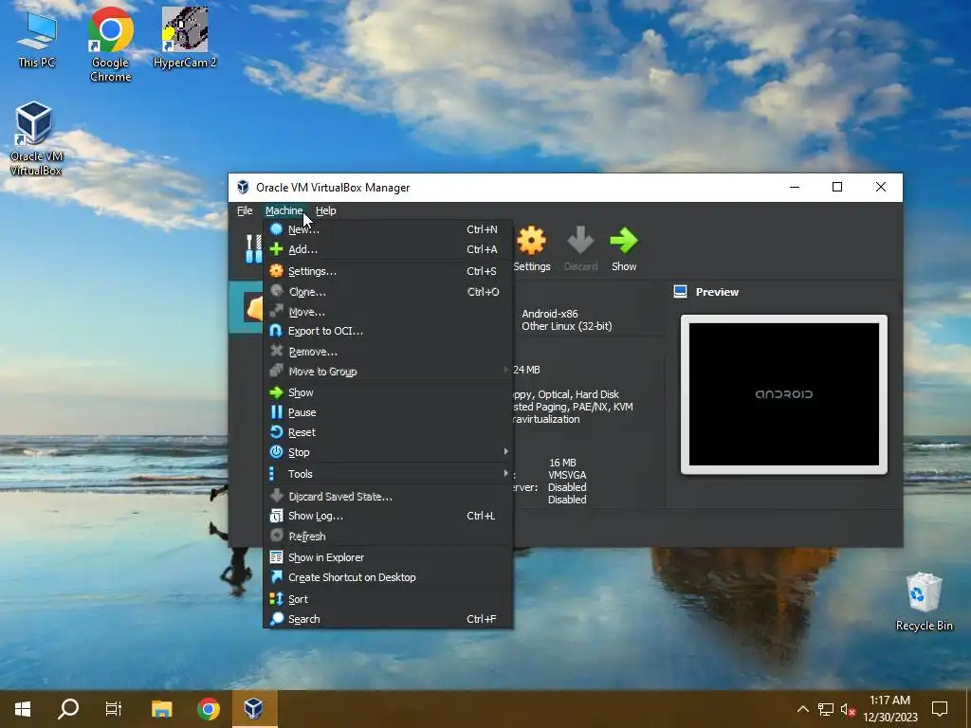This screenshot has height=728, width=971.
Task: Click the Export to OCI icon
Action: point(276,331)
